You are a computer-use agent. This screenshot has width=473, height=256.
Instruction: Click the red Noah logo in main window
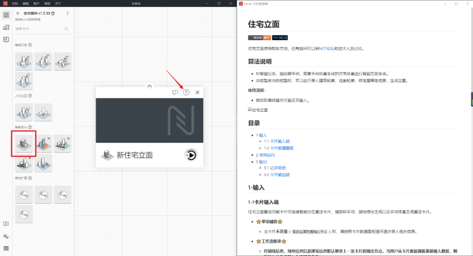5,3
